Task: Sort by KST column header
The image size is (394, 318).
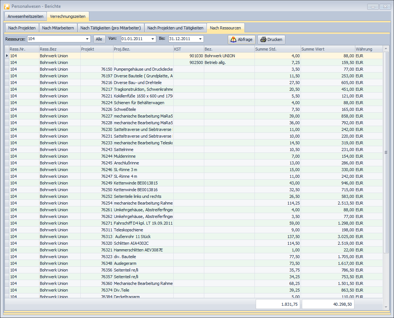Action: pos(189,49)
